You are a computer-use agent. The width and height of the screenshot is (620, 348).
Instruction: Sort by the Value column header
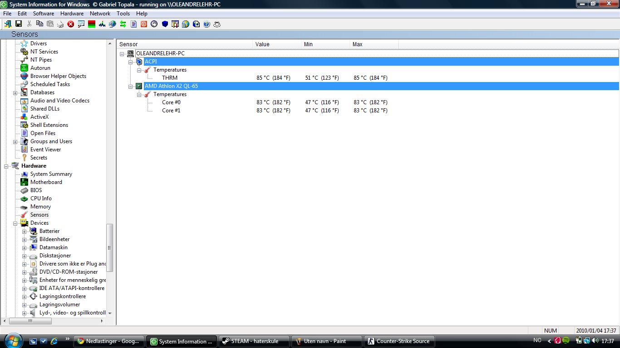[x=277, y=44]
